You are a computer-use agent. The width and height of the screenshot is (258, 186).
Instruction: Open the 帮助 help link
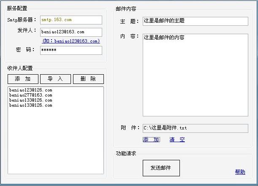[240, 172]
